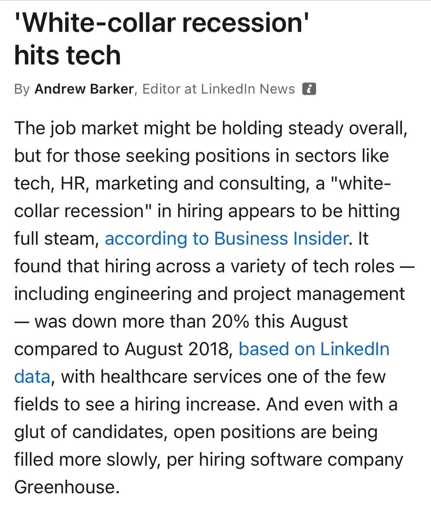Click the 'Editor at LinkedIn News' byline text
This screenshot has height=509, width=431.
click(x=218, y=89)
